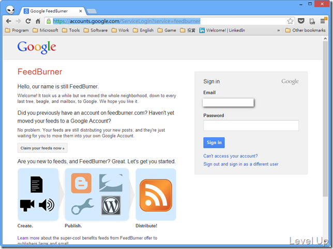Click the black document icon
333x249 pixels.
click(x=37, y=184)
